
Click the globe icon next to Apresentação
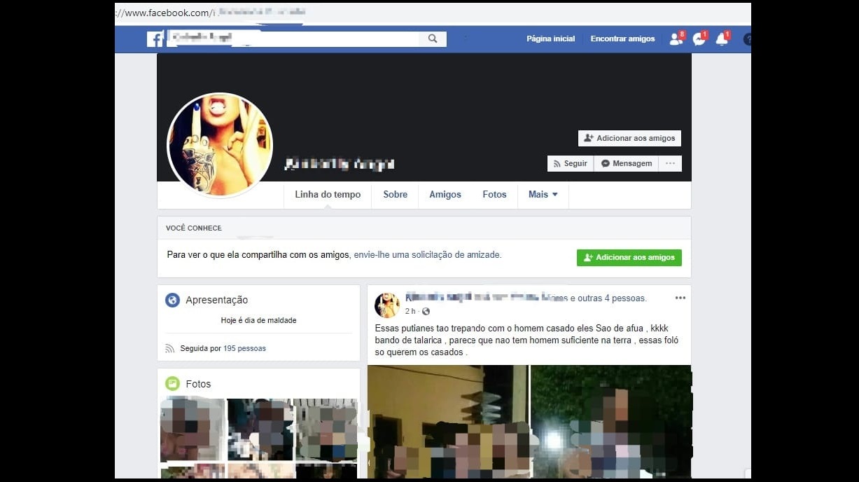(172, 300)
